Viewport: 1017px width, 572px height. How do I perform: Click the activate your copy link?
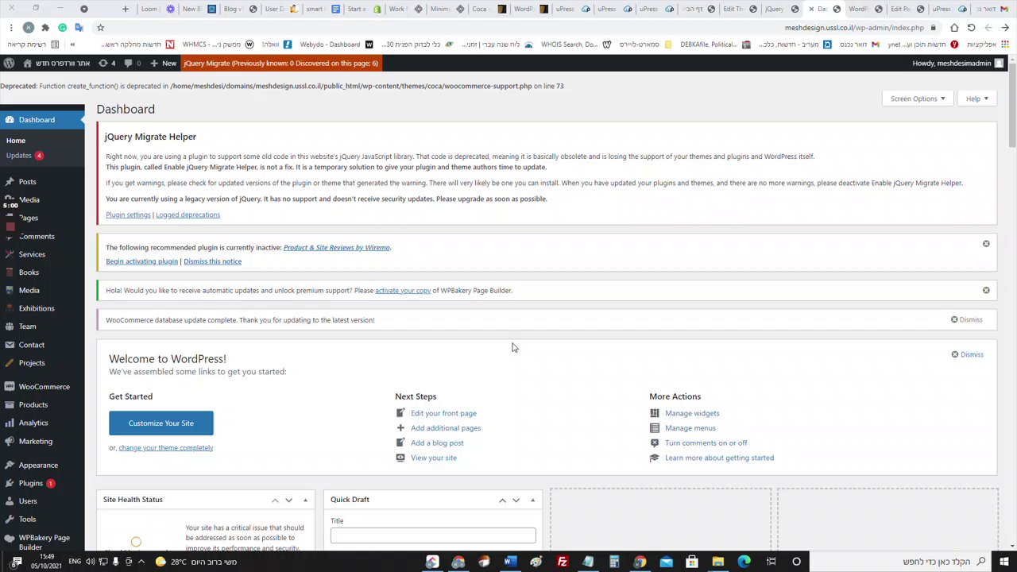pyautogui.click(x=403, y=291)
